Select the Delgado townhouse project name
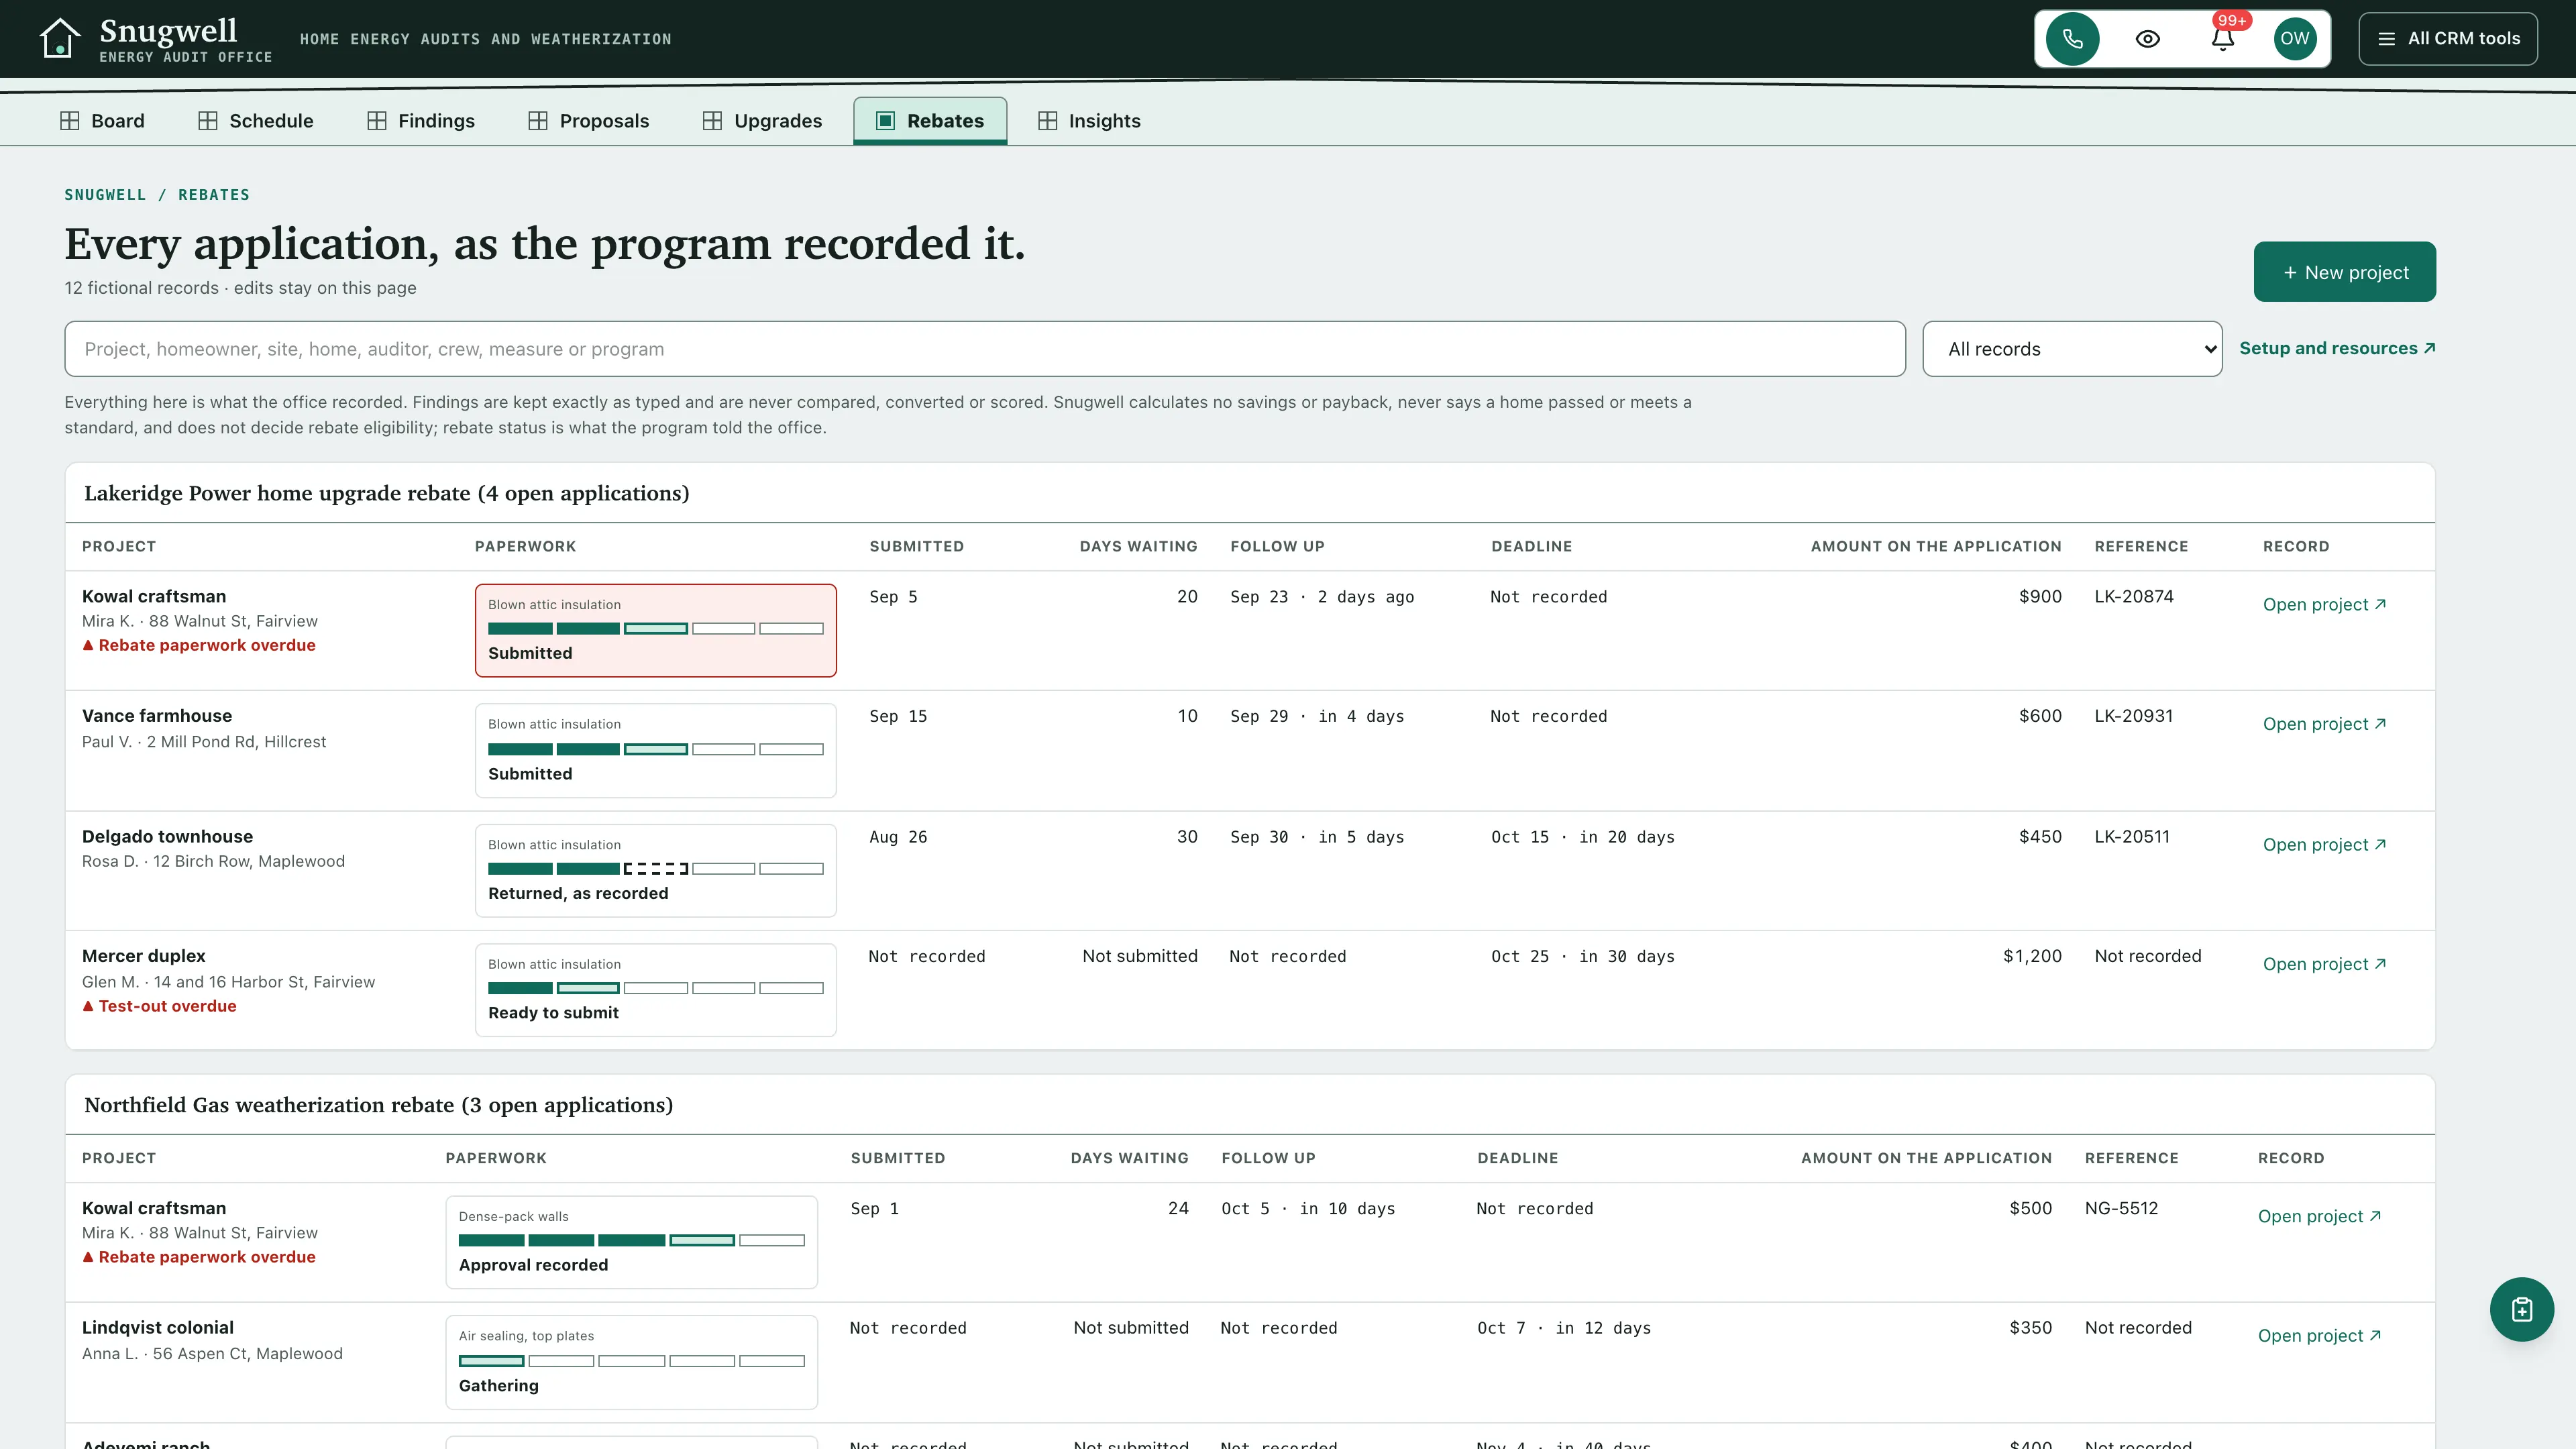Image resolution: width=2576 pixels, height=1449 pixels. tap(167, 837)
